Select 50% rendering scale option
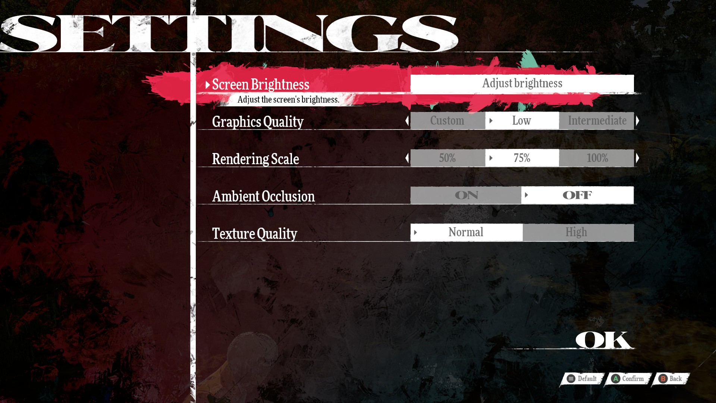This screenshot has height=403, width=716. (x=447, y=158)
